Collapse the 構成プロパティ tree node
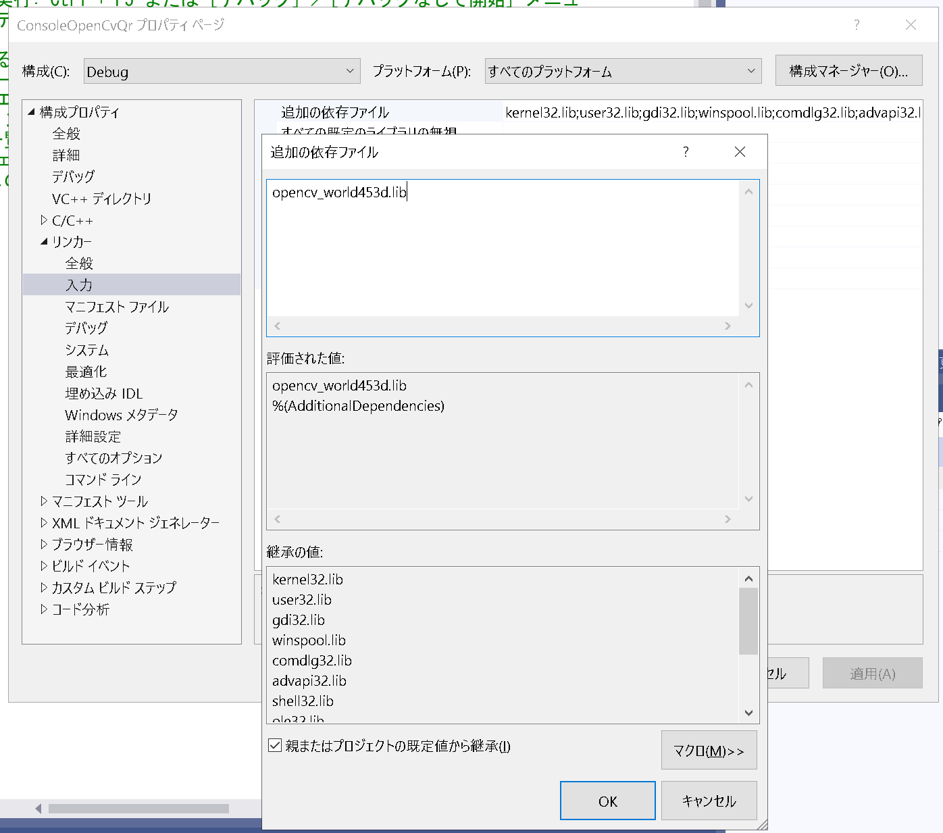This screenshot has width=943, height=833. (31, 112)
